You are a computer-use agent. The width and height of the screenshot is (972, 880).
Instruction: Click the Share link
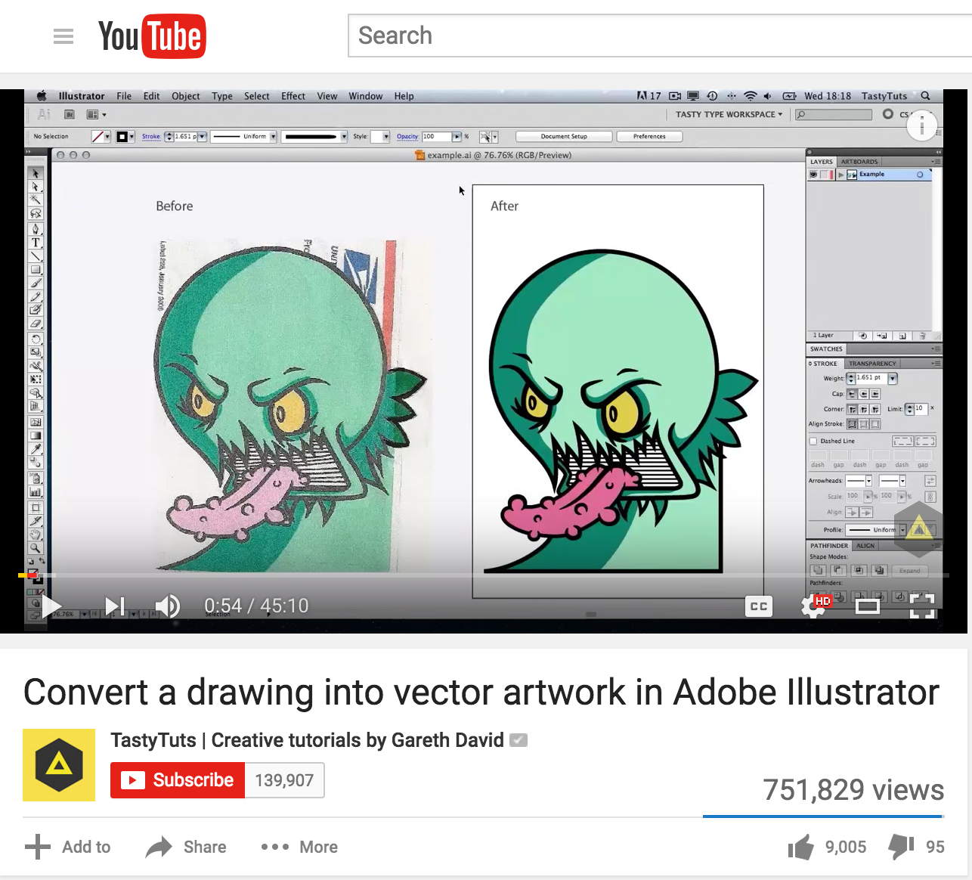coord(186,847)
